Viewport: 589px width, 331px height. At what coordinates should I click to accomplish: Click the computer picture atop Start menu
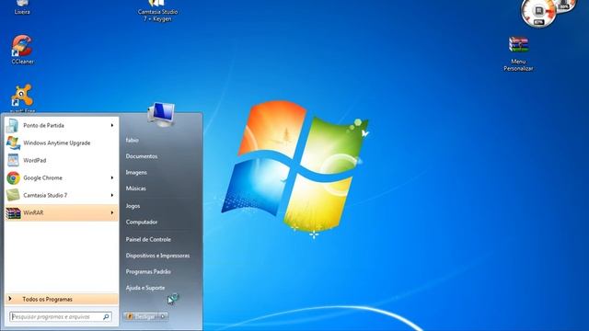tap(161, 114)
